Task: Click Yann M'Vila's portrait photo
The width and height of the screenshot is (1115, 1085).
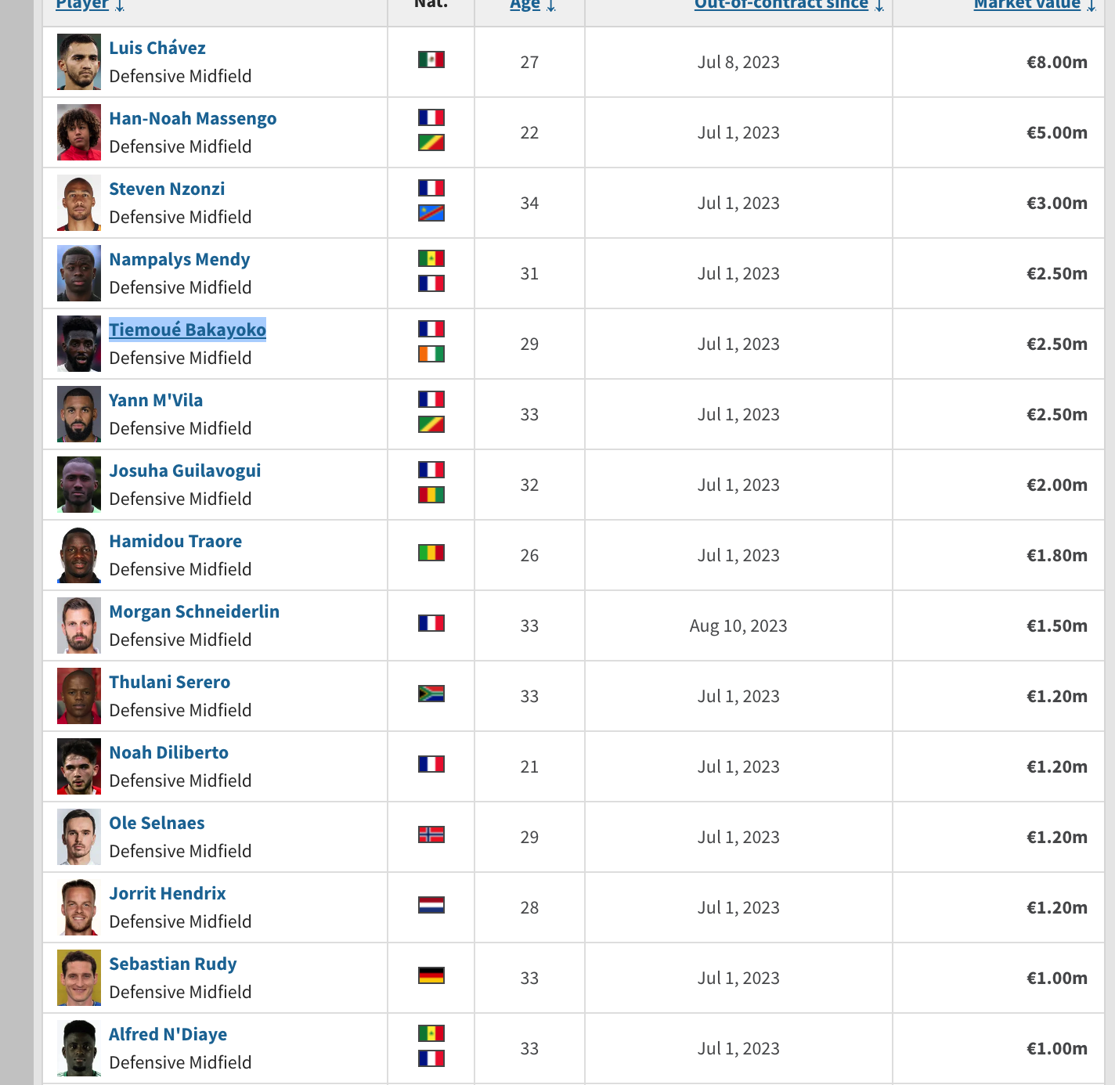Action: 79,414
